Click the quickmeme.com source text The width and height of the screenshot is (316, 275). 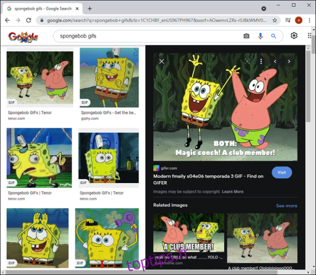[169, 263]
